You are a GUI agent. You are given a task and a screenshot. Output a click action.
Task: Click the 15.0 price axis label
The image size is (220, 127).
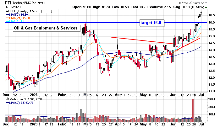[x=212, y=36]
